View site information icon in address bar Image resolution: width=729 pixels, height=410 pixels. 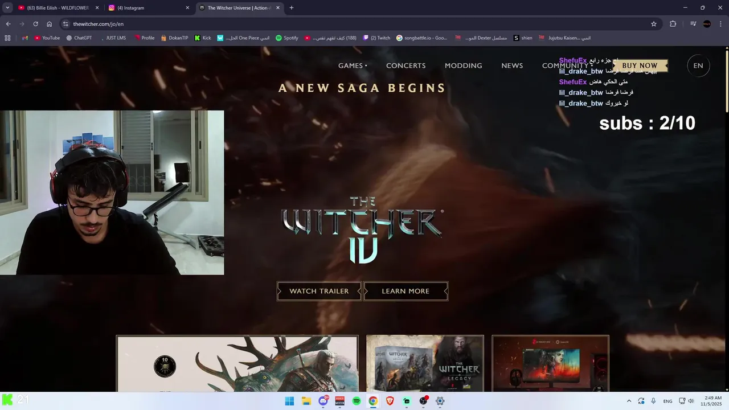coord(65,24)
